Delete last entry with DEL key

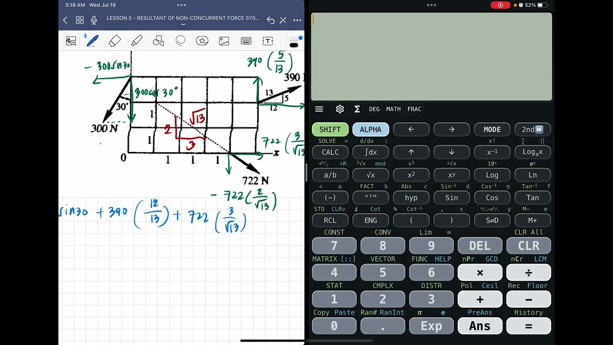tap(480, 246)
